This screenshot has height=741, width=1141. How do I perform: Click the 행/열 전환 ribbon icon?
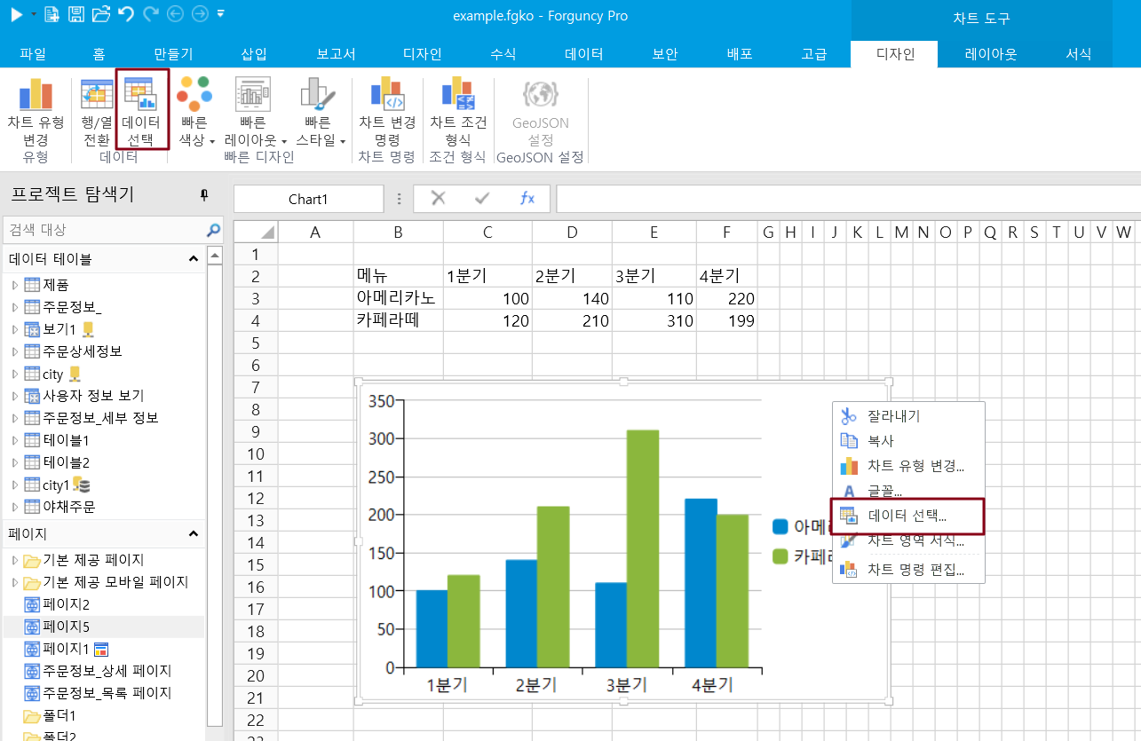pos(96,96)
